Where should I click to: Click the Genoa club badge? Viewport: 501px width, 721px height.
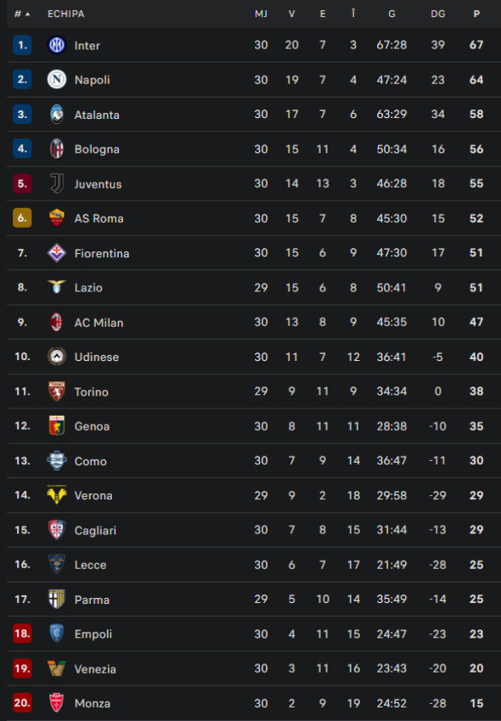click(57, 425)
